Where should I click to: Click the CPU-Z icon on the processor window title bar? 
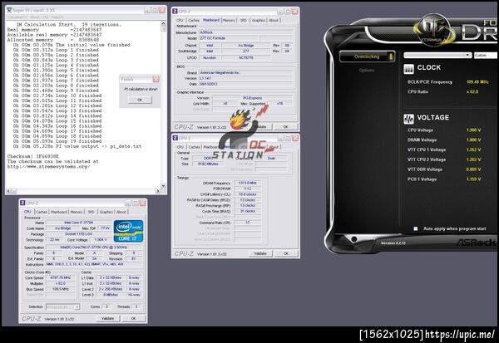22,203
